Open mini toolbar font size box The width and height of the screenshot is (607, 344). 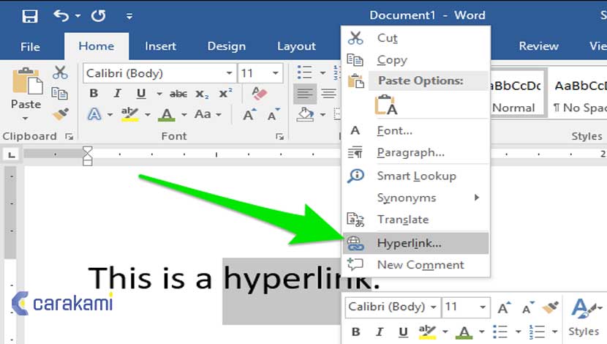pyautogui.click(x=466, y=307)
